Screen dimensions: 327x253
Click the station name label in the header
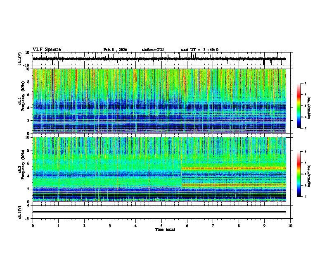(x=153, y=50)
